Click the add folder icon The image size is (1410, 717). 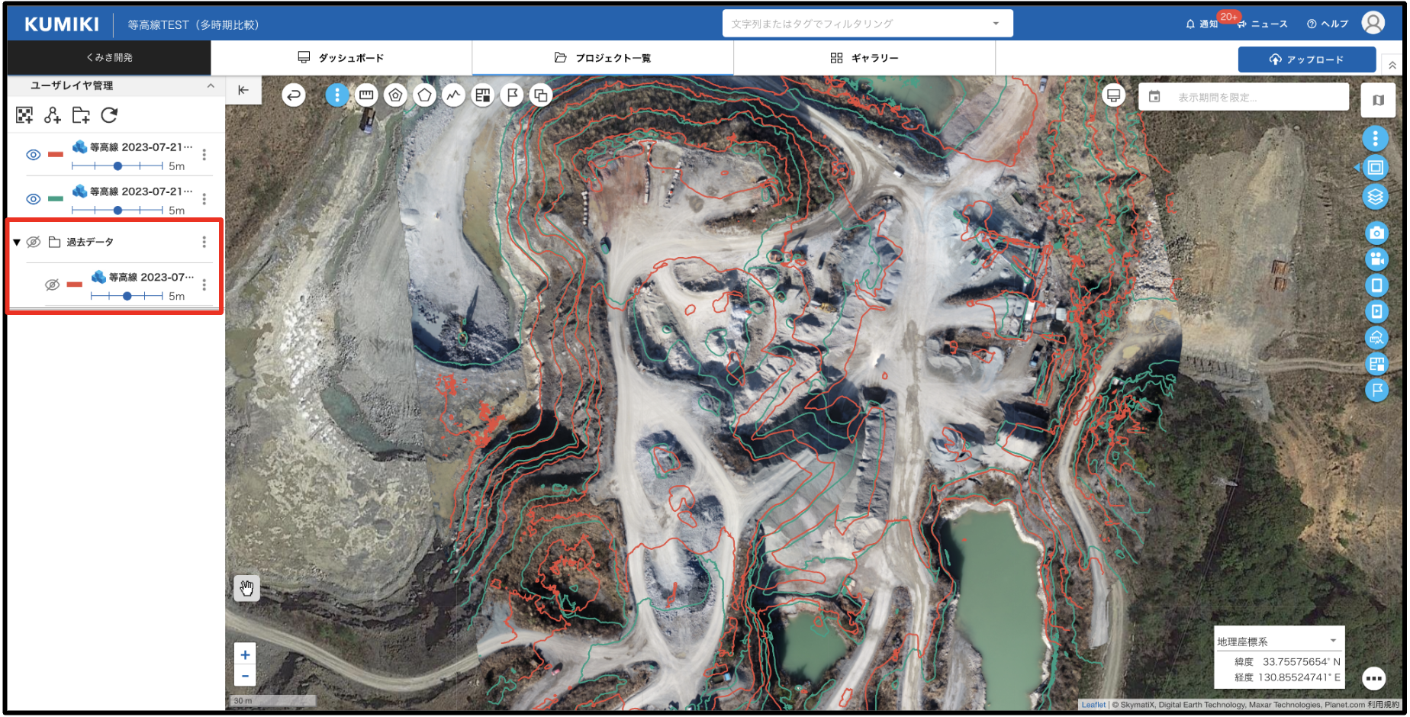81,115
